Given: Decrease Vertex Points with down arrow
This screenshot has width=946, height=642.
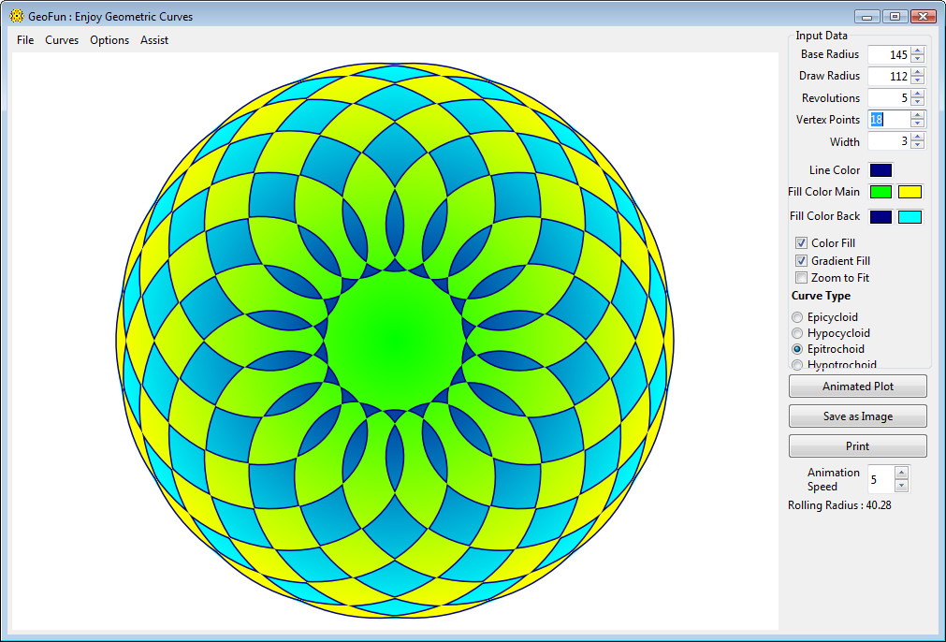Looking at the screenshot, I should 918,124.
